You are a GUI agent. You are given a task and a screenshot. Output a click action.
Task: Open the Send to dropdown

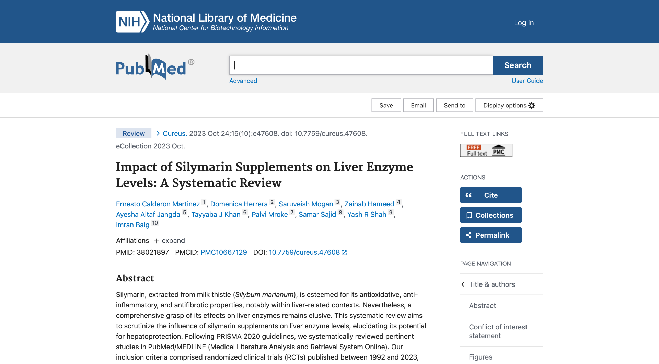pos(454,105)
